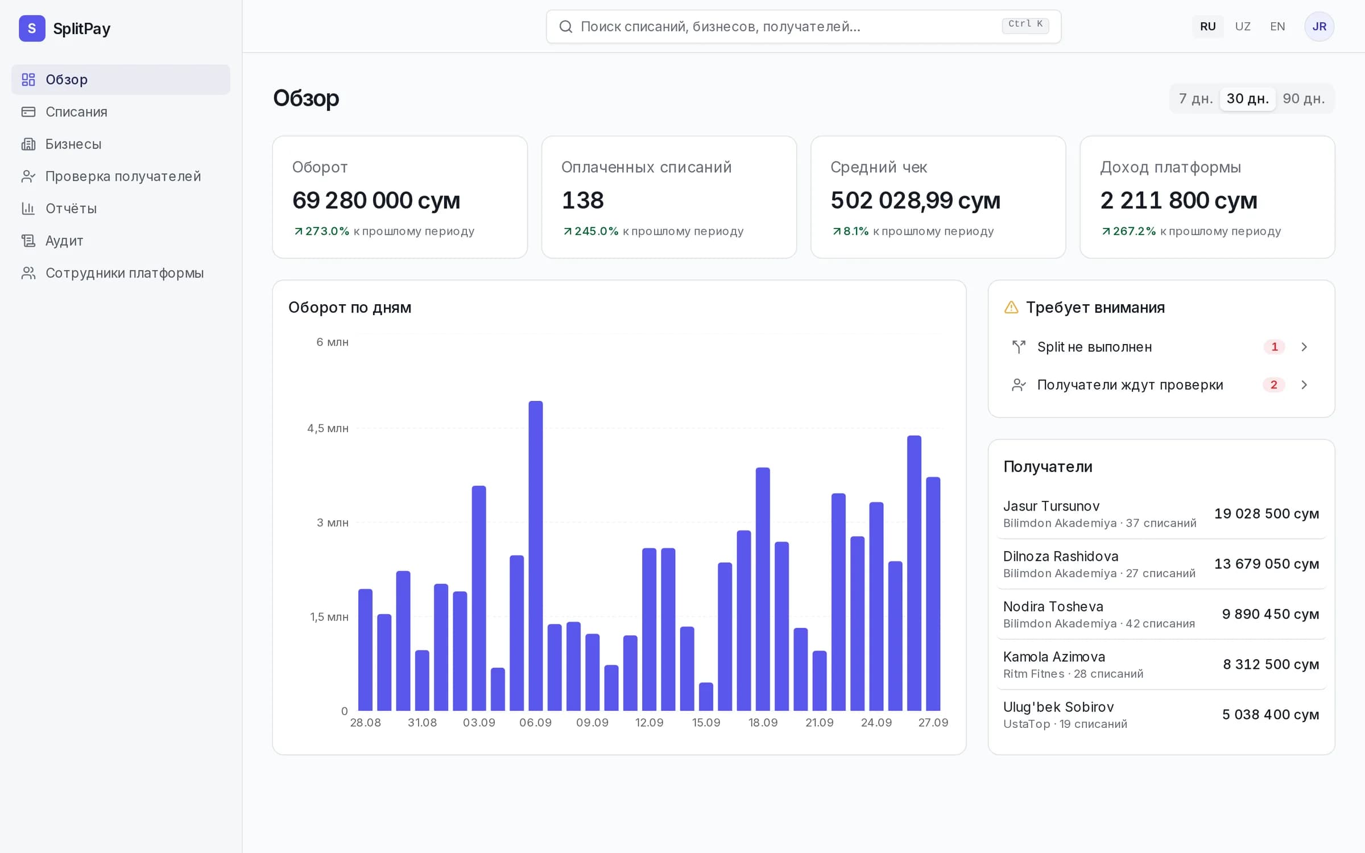Set interface language to RU
The width and height of the screenshot is (1365, 853).
(1207, 27)
